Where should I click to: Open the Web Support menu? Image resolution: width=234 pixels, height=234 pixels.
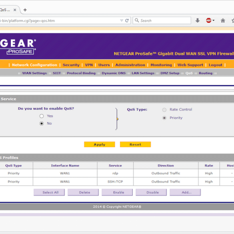(190, 65)
